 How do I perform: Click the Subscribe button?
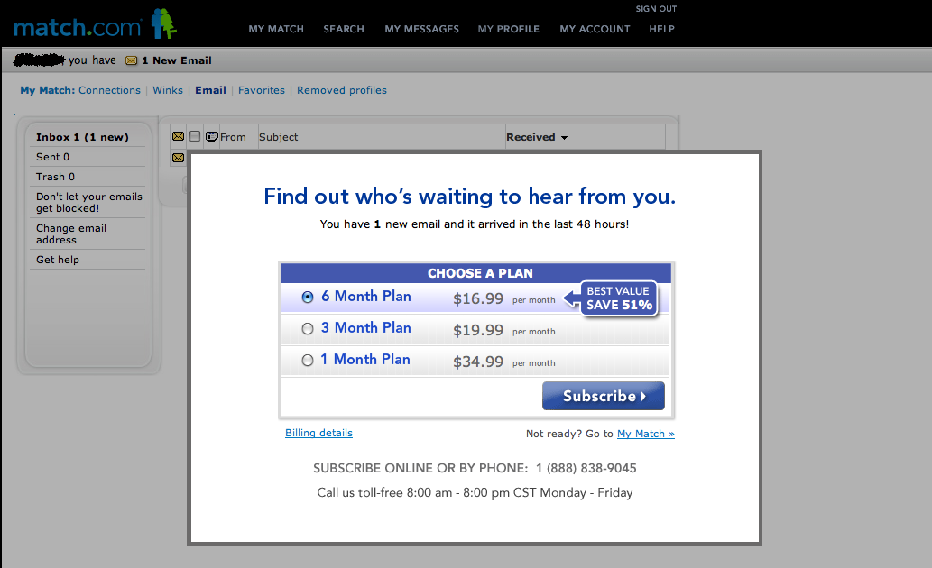604,396
